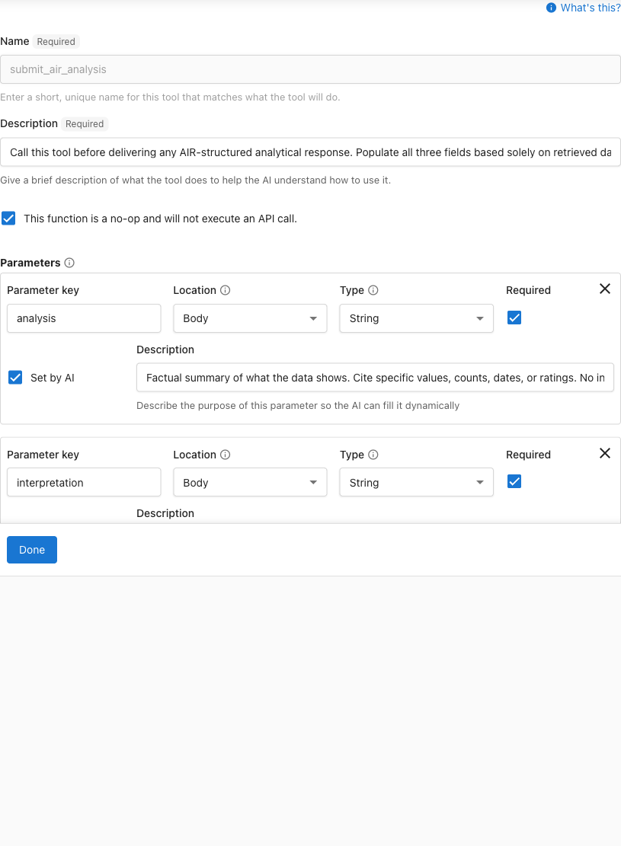Select the analysis parameter key field
Image resolution: width=621 pixels, height=846 pixels.
click(84, 318)
